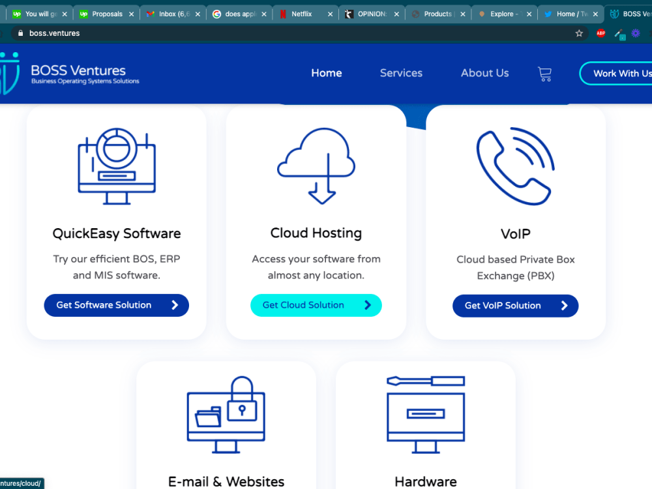Open the shopping cart icon
652x489 pixels.
(x=544, y=74)
